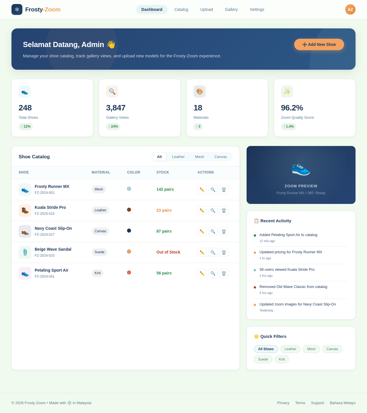The height and width of the screenshot is (413, 367).
Task: Toggle the Knit quick filter
Action: pos(282,359)
